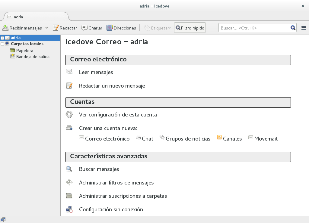
Task: Click the Crear una cuenta nueva icon
Action: pos(69,128)
